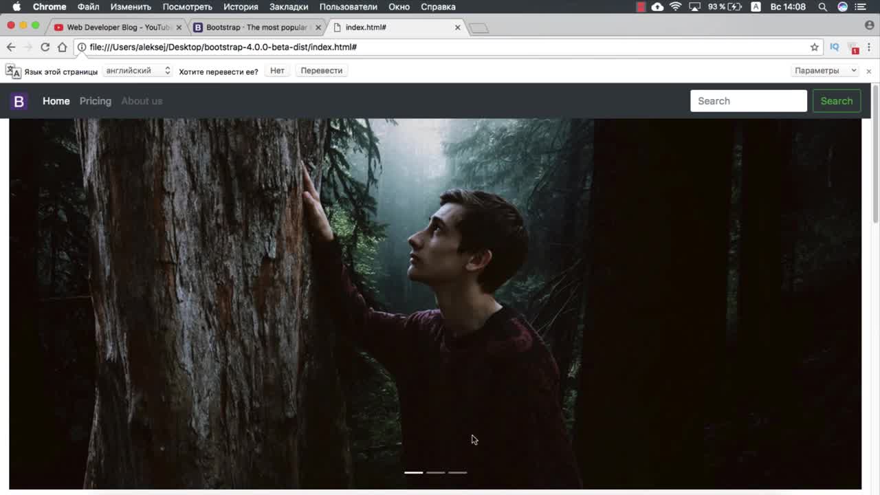Bookmark this page with the star icon
880x495 pixels.
click(x=815, y=47)
